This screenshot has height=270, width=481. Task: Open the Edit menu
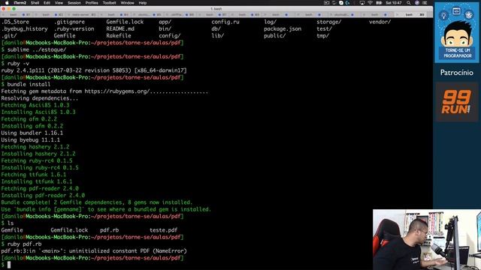(47, 3)
